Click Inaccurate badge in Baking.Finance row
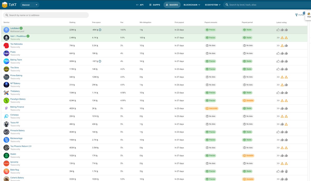Image resolution: width=311 pixels, height=181 pixels. 211,108
